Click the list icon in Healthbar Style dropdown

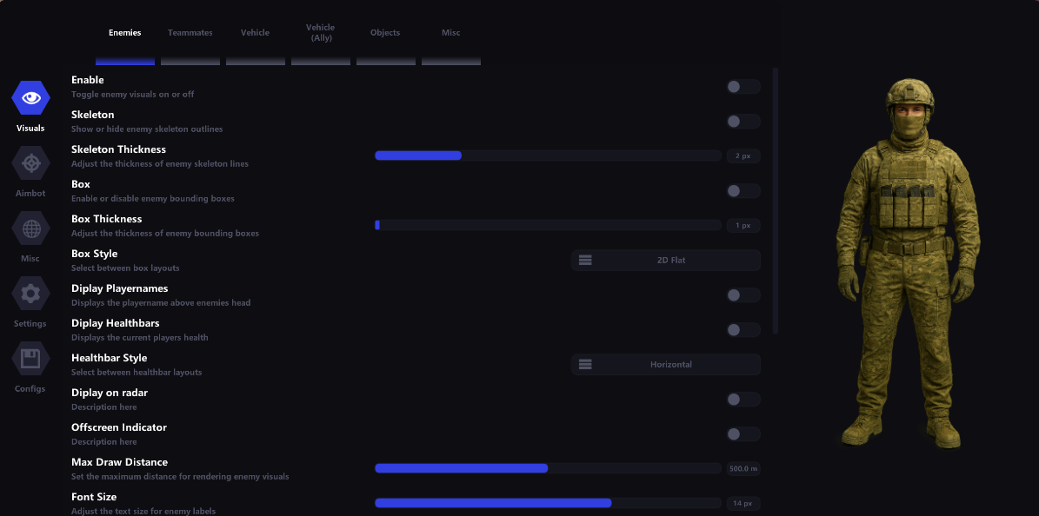coord(585,364)
